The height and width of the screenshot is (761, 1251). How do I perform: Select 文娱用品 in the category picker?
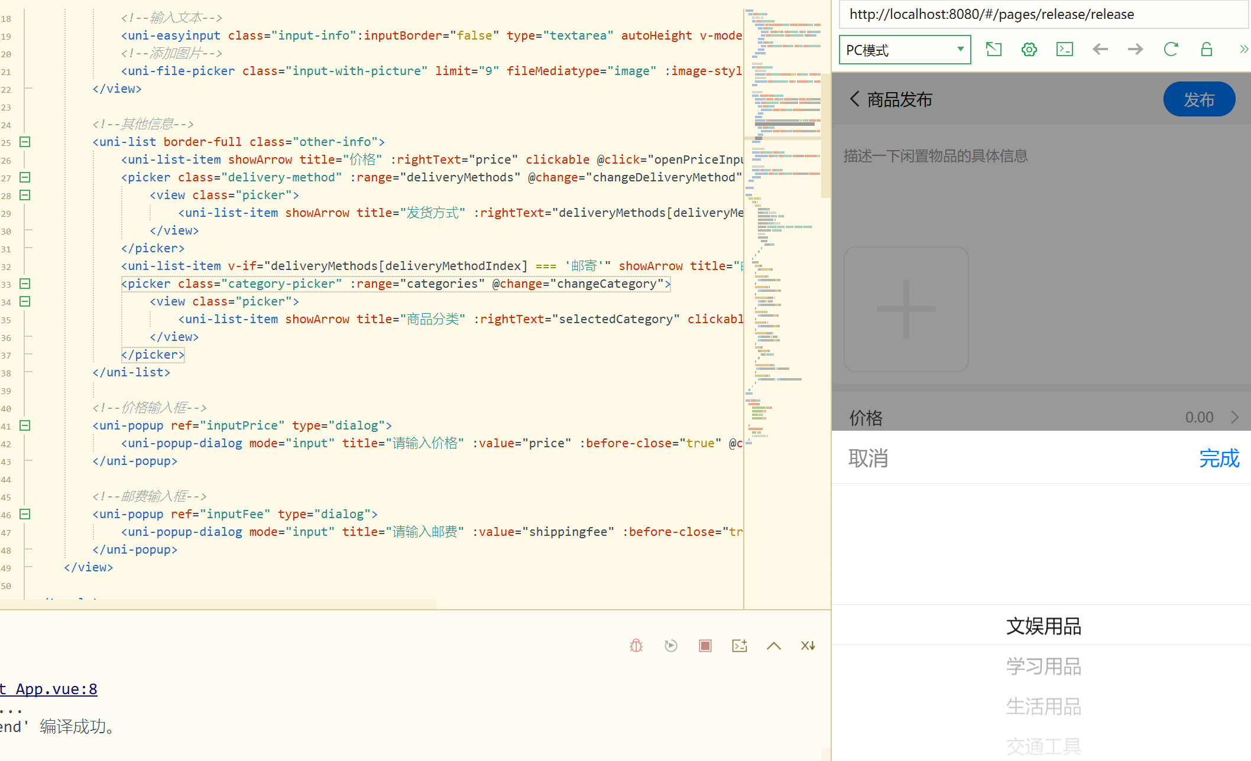click(1043, 626)
